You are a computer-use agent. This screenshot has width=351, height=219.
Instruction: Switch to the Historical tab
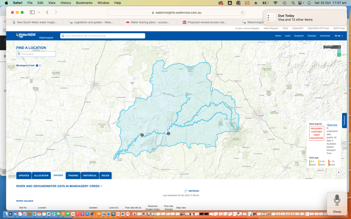tap(90, 176)
